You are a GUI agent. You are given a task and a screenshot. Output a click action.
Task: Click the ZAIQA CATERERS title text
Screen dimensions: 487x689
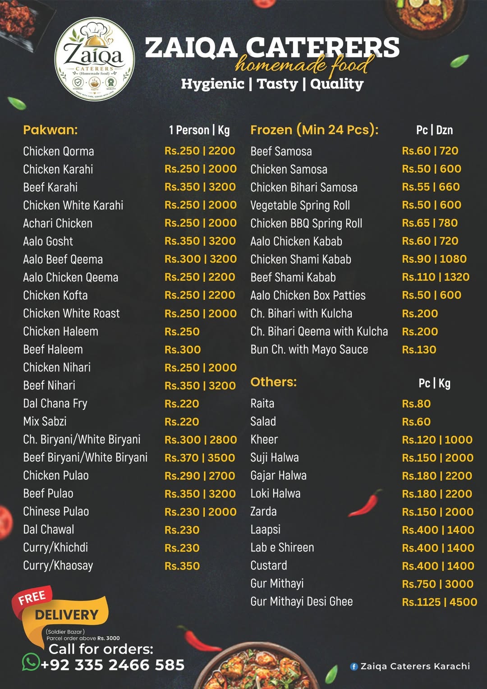point(272,47)
